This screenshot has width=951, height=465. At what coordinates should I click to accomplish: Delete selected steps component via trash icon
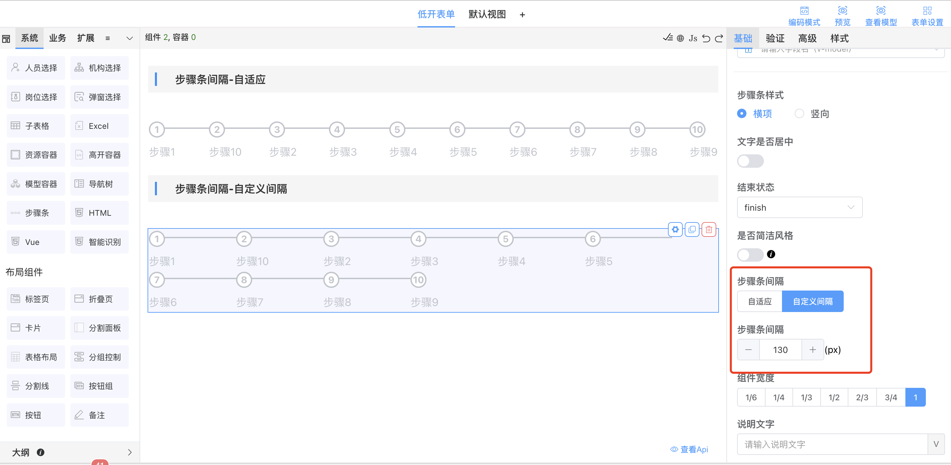click(709, 229)
